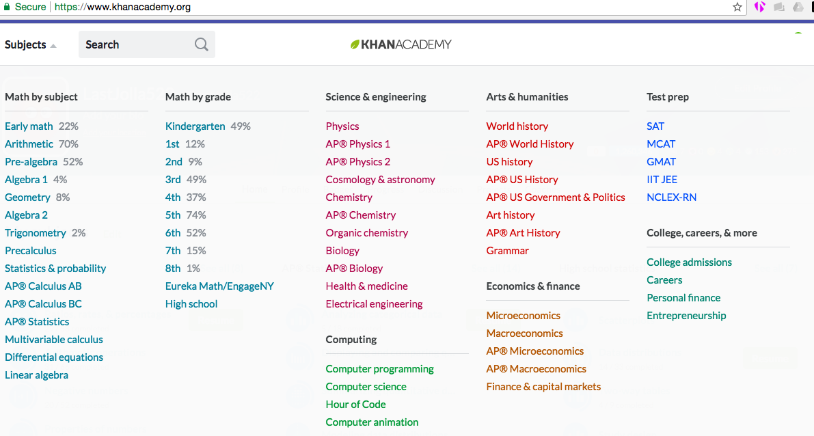Go to Grammar
The height and width of the screenshot is (436, 814).
pos(507,250)
